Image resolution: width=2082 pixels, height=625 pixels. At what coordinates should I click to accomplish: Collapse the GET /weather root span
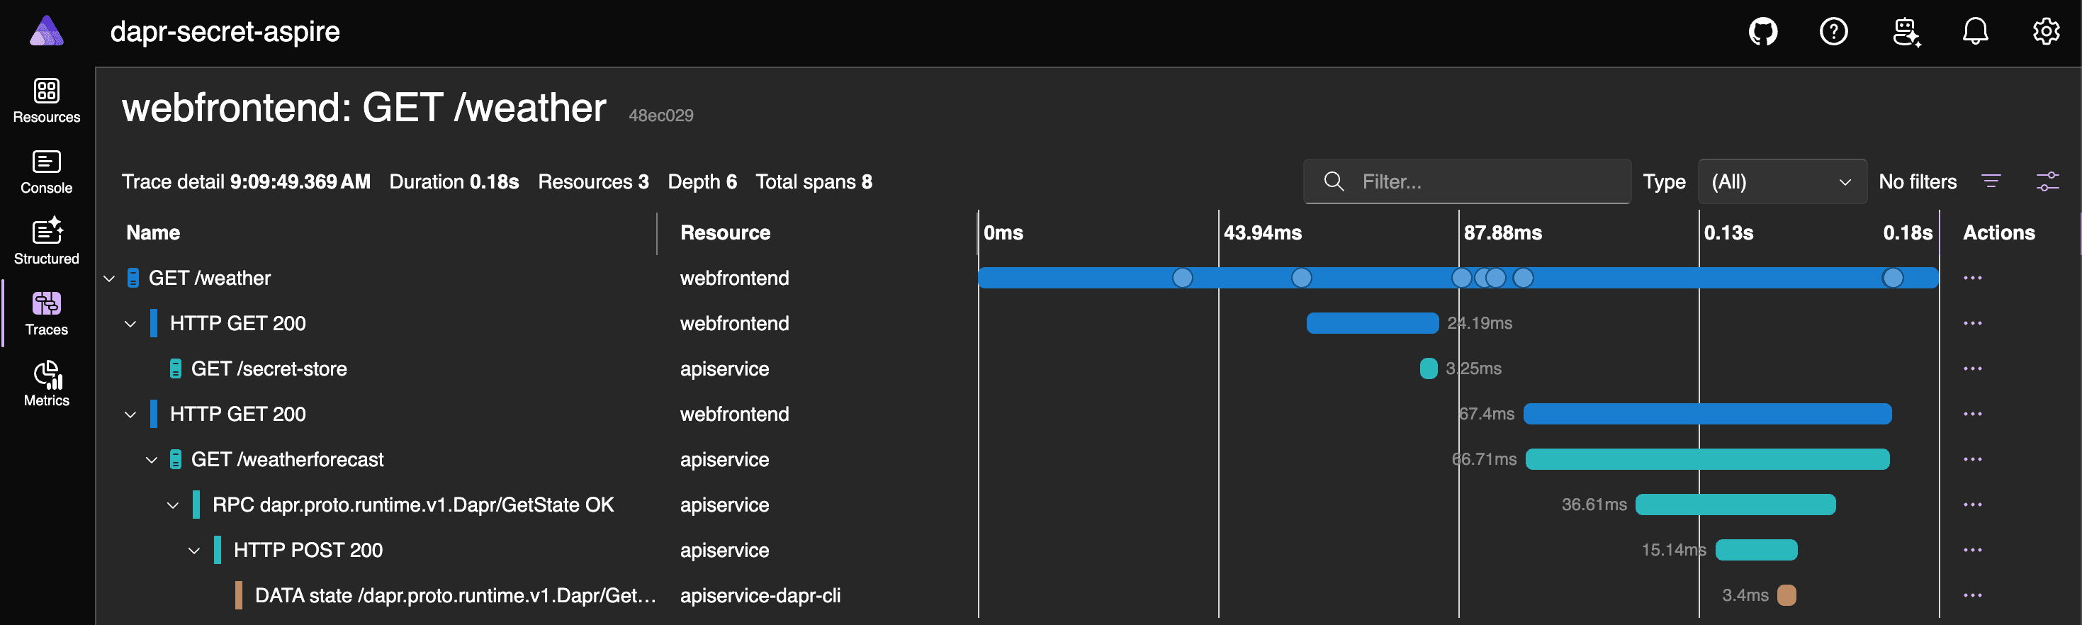point(110,279)
